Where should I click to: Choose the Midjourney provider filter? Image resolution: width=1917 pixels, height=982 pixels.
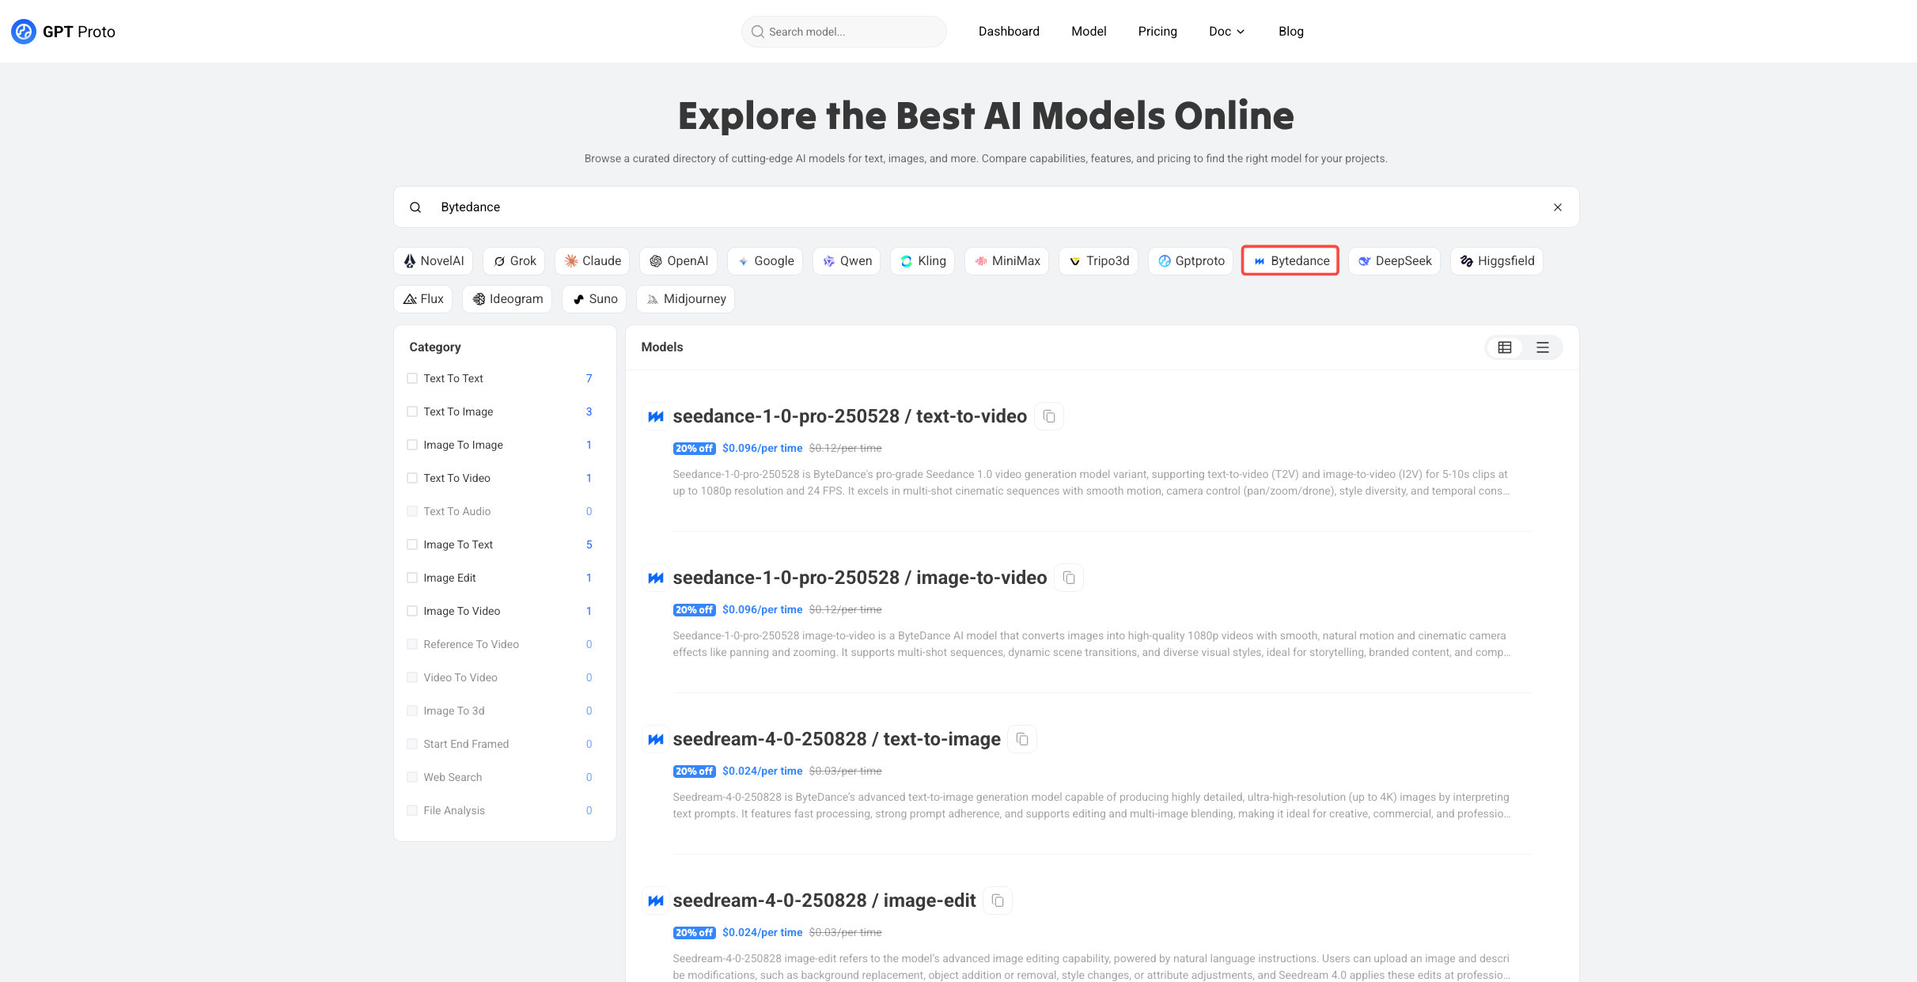[686, 299]
